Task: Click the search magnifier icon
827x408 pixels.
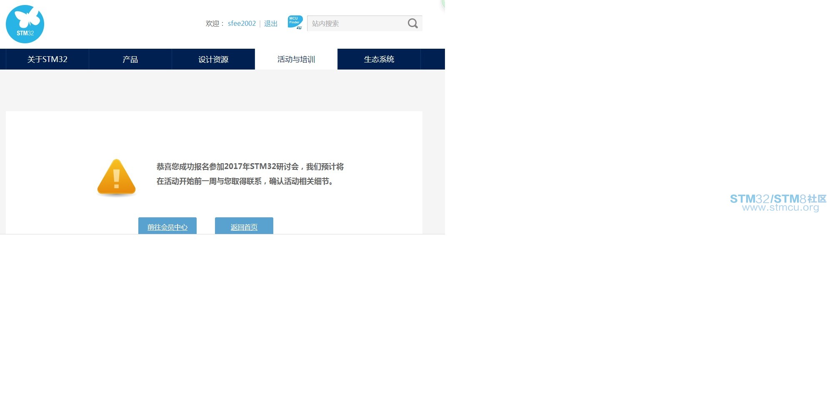Action: [x=412, y=23]
